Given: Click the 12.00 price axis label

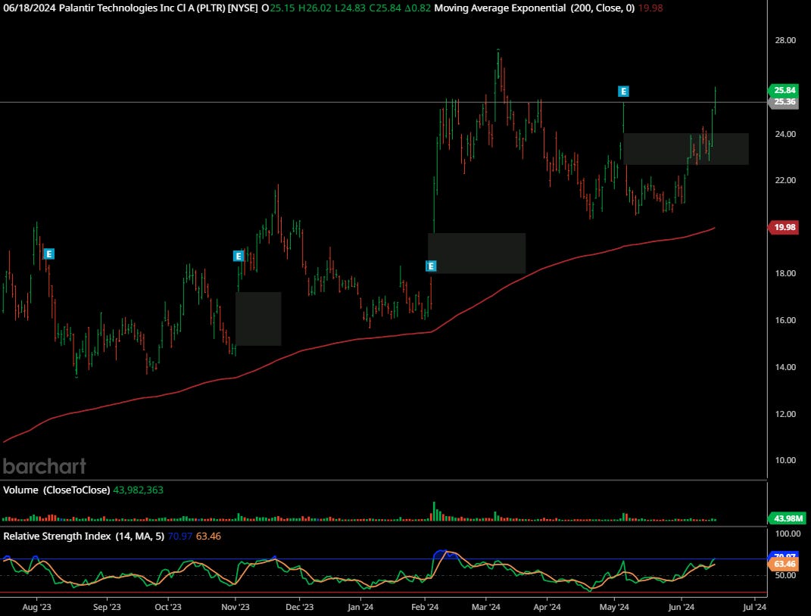Looking at the screenshot, I should (x=785, y=414).
